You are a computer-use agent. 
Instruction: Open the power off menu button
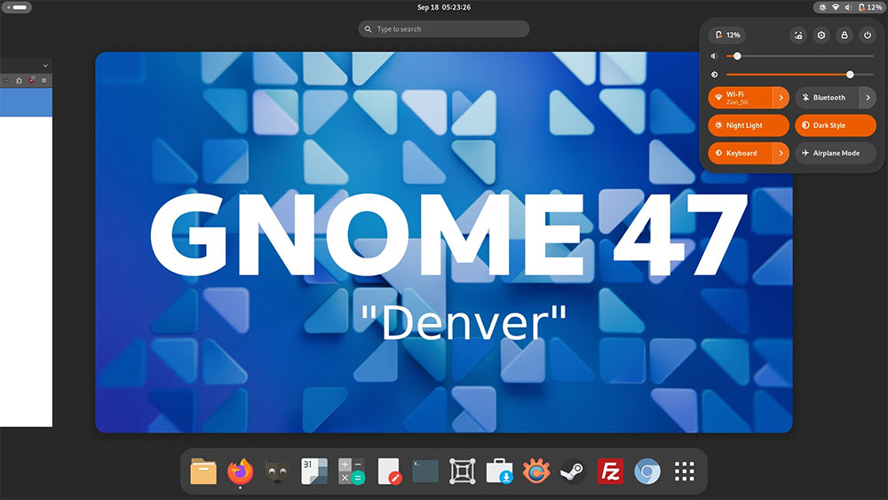pos(868,36)
